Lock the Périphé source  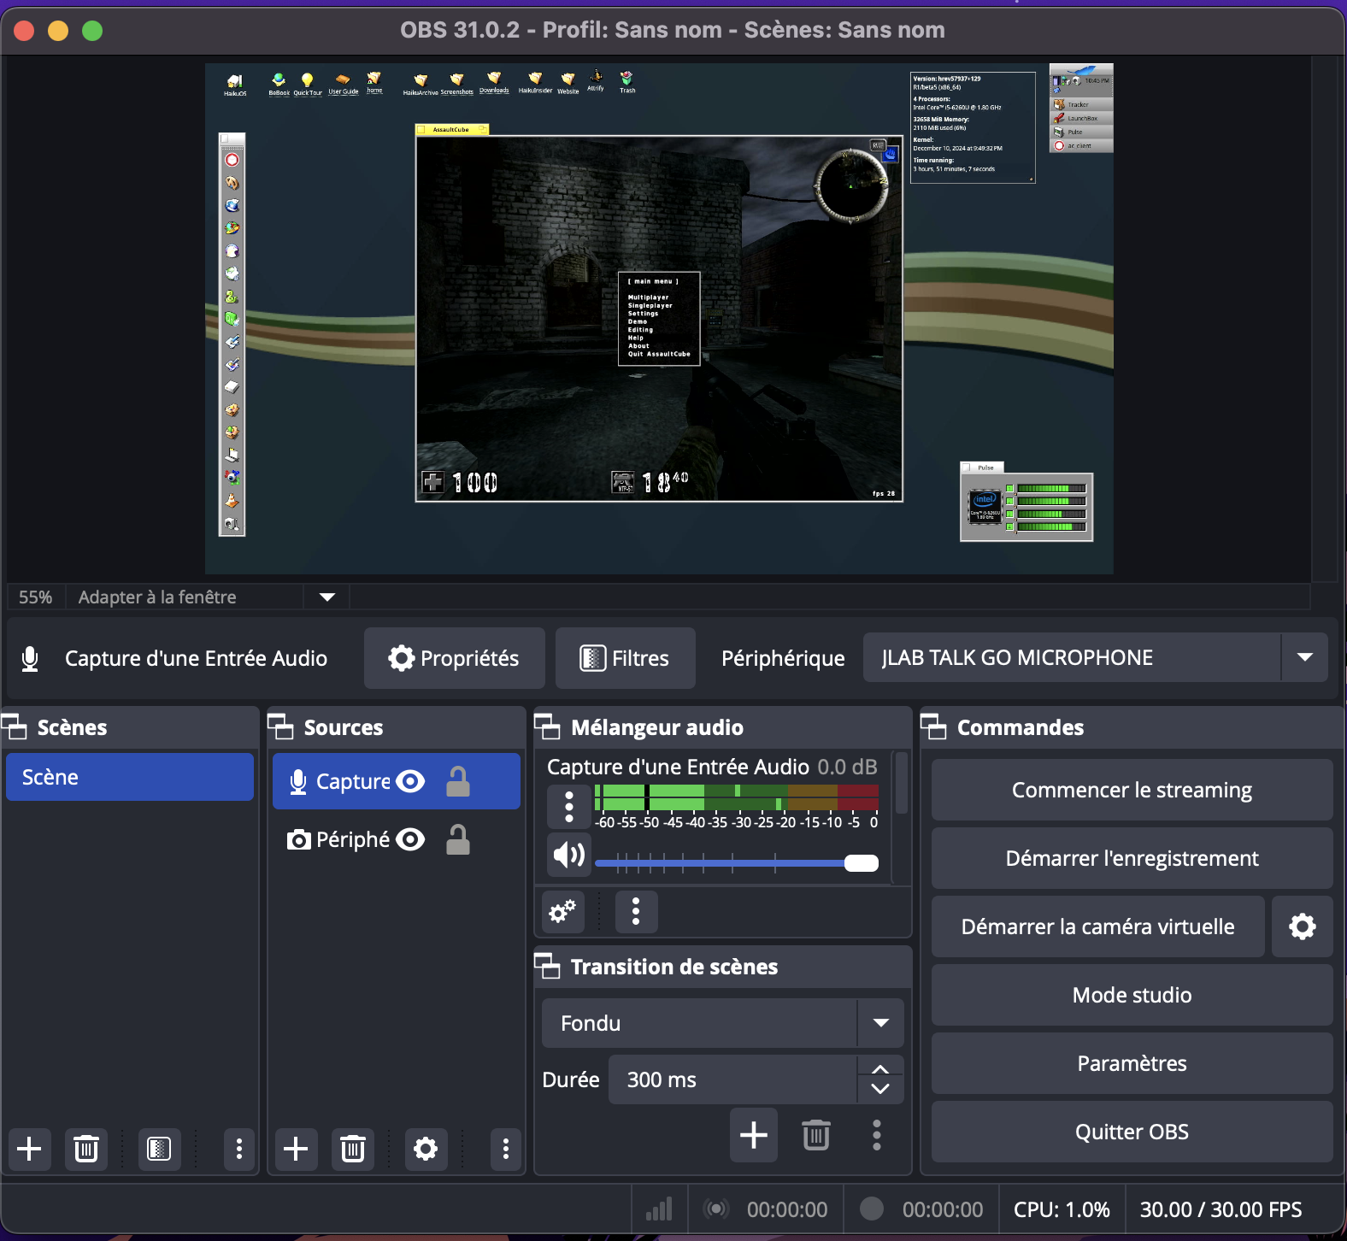[x=458, y=839]
